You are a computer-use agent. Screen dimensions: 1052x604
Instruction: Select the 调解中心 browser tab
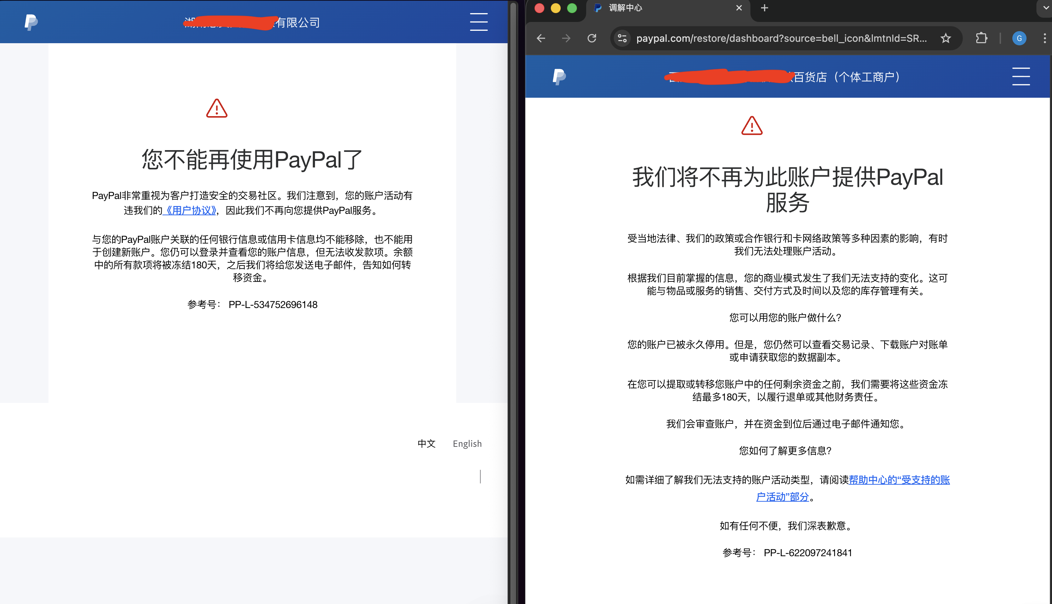coord(625,7)
